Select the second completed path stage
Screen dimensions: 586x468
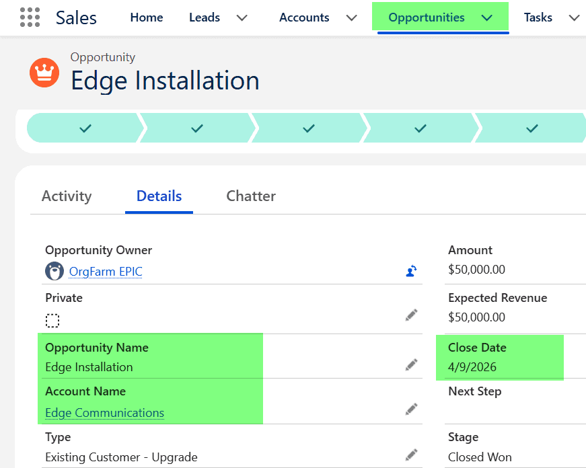click(197, 128)
